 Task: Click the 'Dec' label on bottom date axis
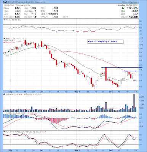(x=111, y=150)
